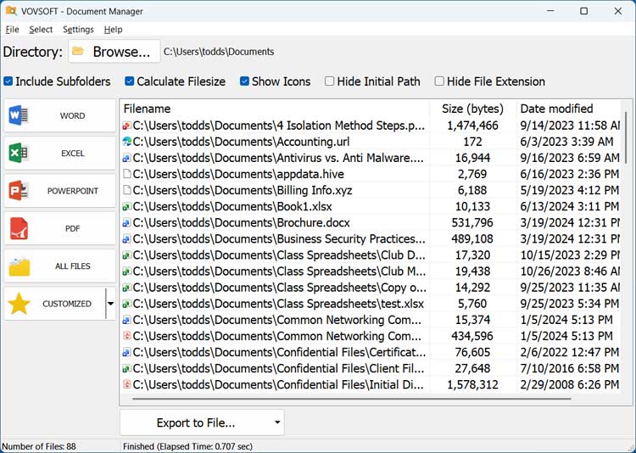Click the Word icon in sidebar
Screen dimensions: 636x453
pyautogui.click(x=19, y=115)
